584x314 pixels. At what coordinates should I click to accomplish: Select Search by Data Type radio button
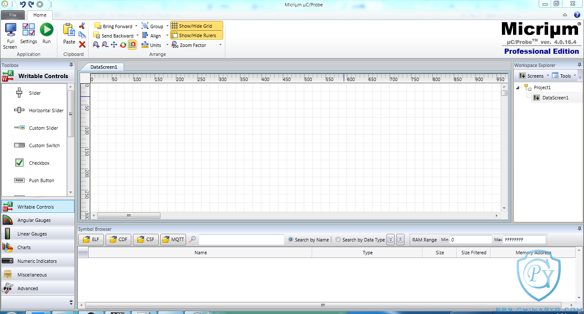[338, 240]
